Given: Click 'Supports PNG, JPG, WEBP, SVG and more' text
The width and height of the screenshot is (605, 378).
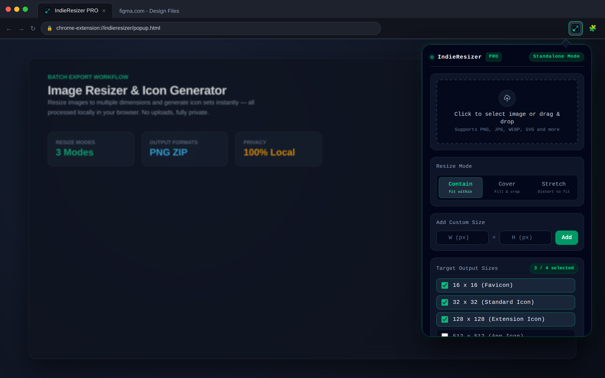Looking at the screenshot, I should (507, 129).
